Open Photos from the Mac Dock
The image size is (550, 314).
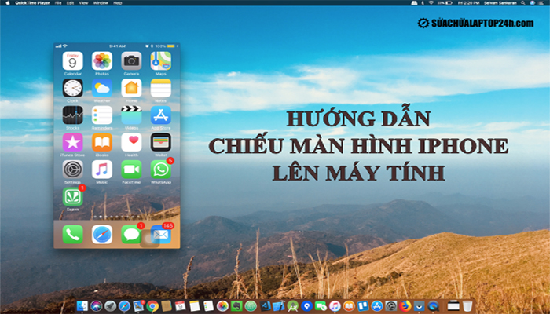pyautogui.click(x=222, y=306)
